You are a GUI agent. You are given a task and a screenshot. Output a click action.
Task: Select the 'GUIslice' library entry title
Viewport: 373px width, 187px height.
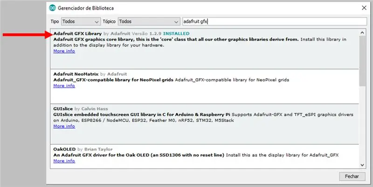click(63, 109)
